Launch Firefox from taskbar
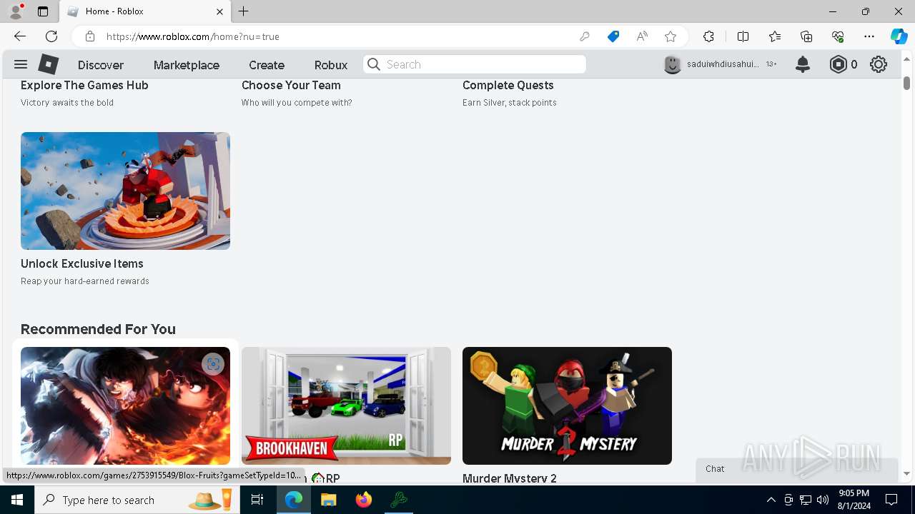 [364, 500]
